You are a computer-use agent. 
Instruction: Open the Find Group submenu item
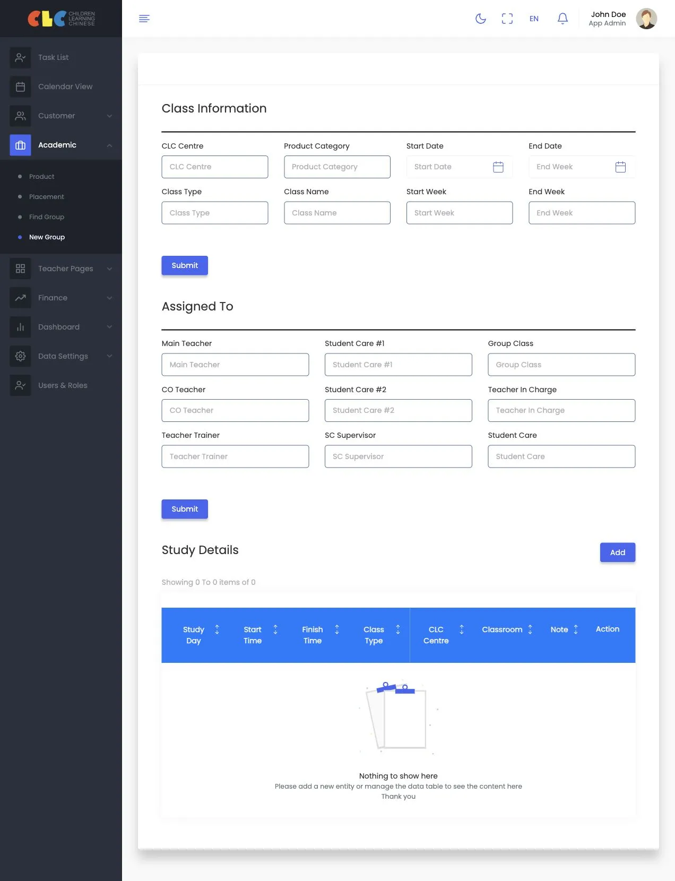[46, 217]
